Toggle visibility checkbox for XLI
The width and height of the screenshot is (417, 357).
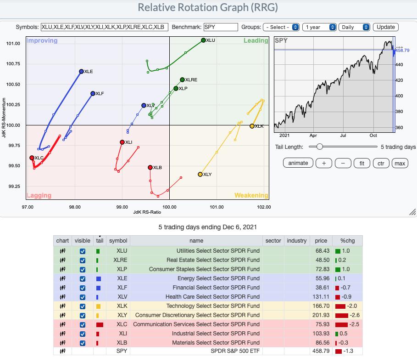pos(83,334)
